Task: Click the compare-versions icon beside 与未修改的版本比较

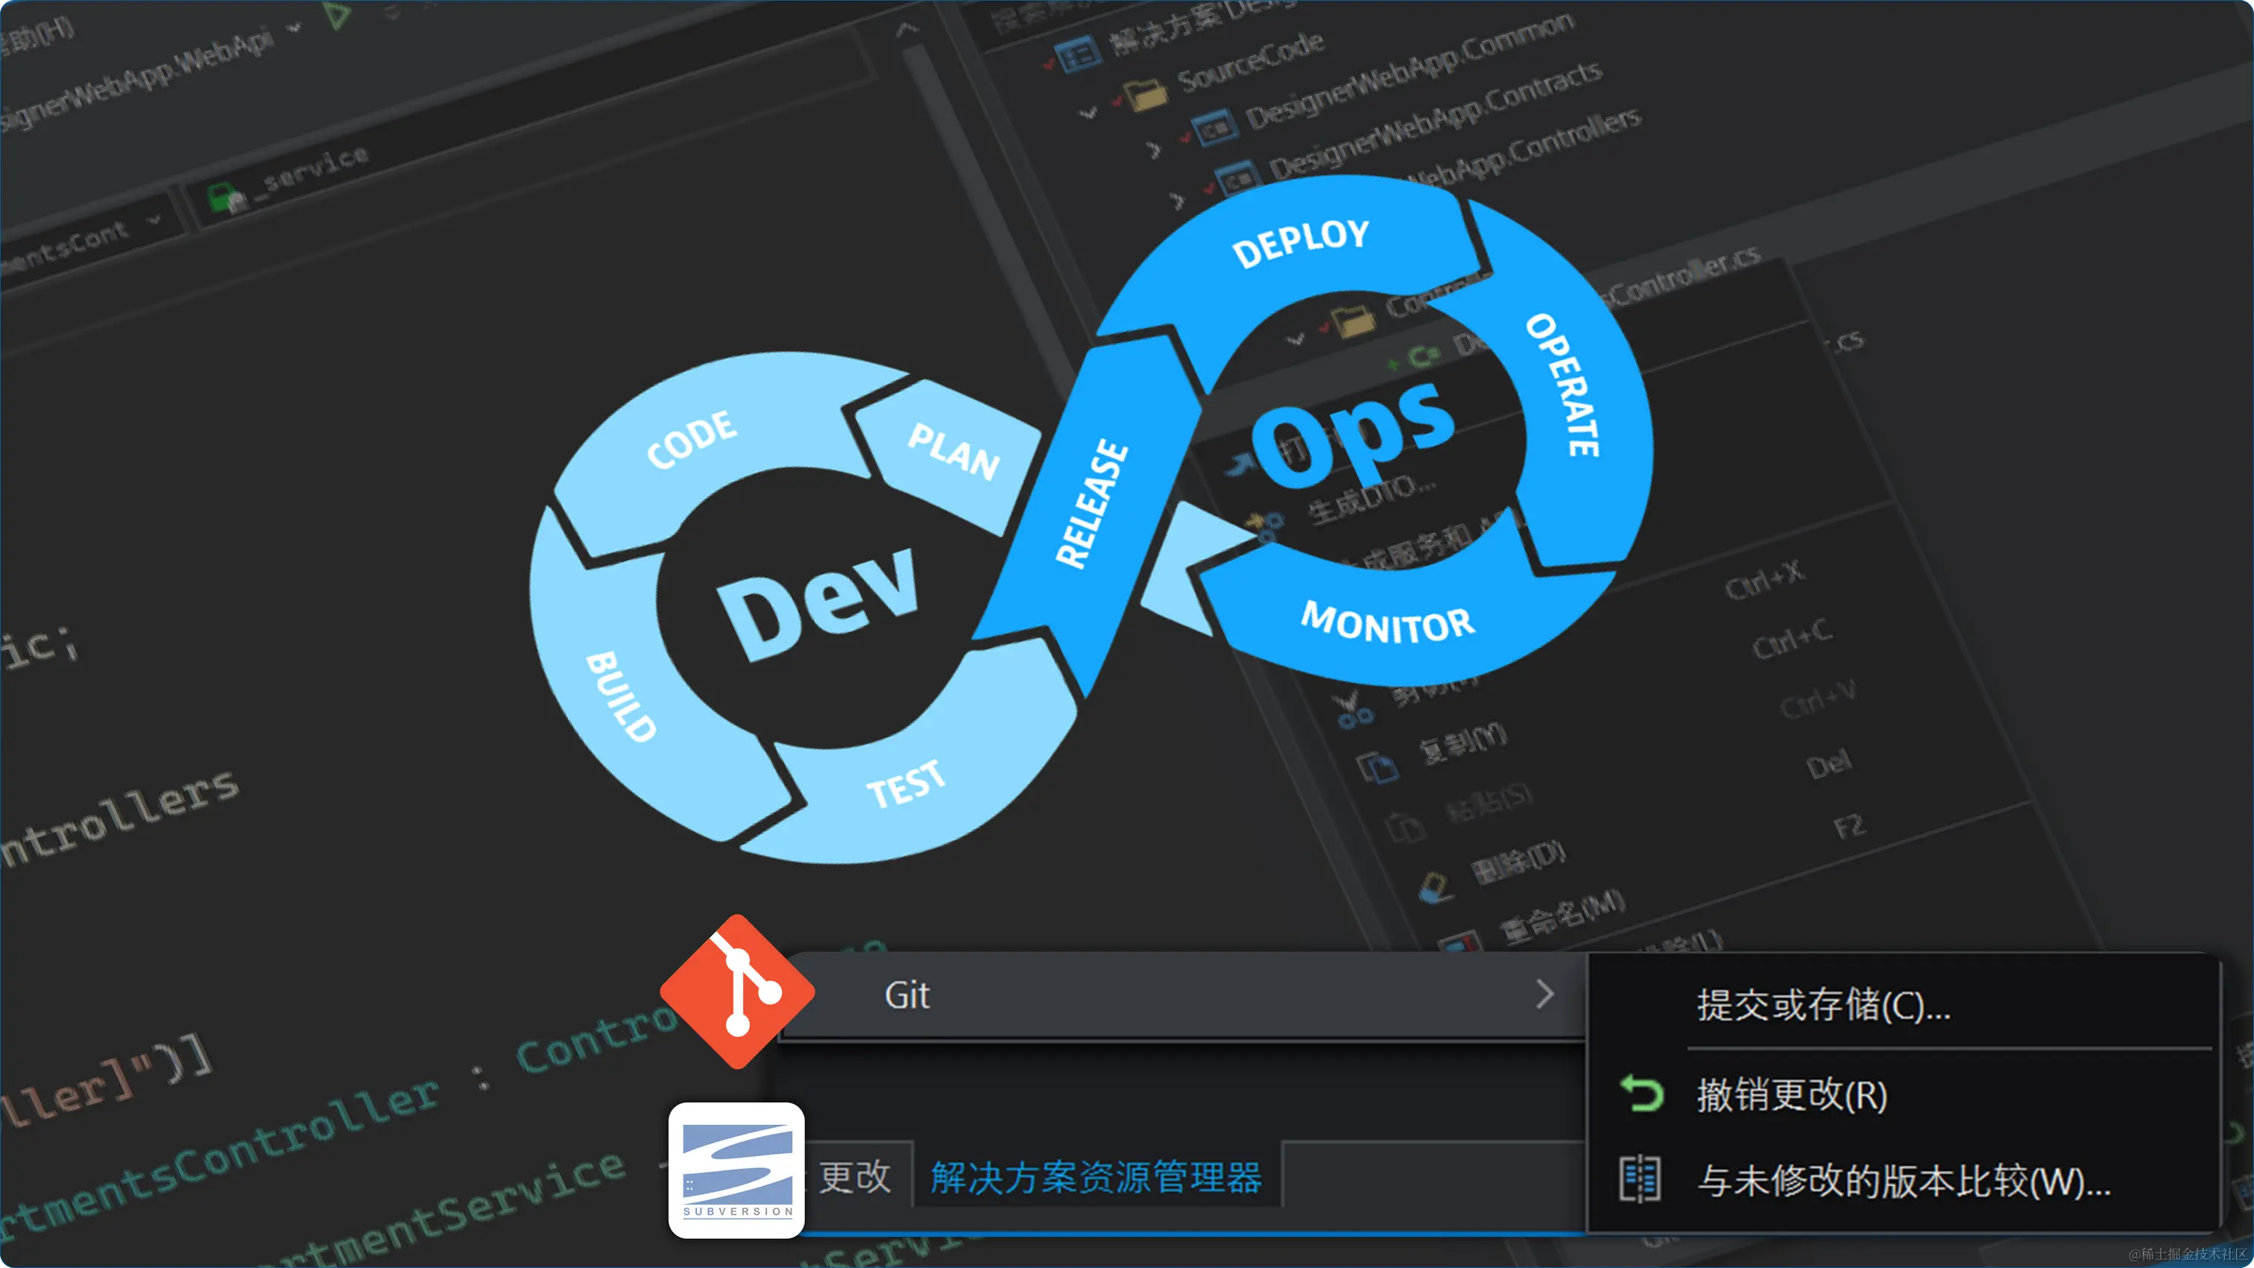Action: [x=1639, y=1179]
